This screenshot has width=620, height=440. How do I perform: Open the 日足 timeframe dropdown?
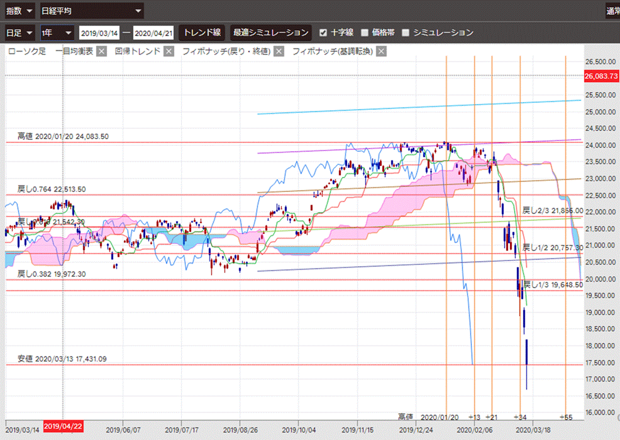[19, 33]
